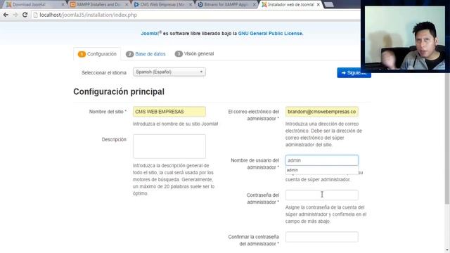Open GNU General Public License link
The width and height of the screenshot is (450, 253).
pyautogui.click(x=270, y=34)
